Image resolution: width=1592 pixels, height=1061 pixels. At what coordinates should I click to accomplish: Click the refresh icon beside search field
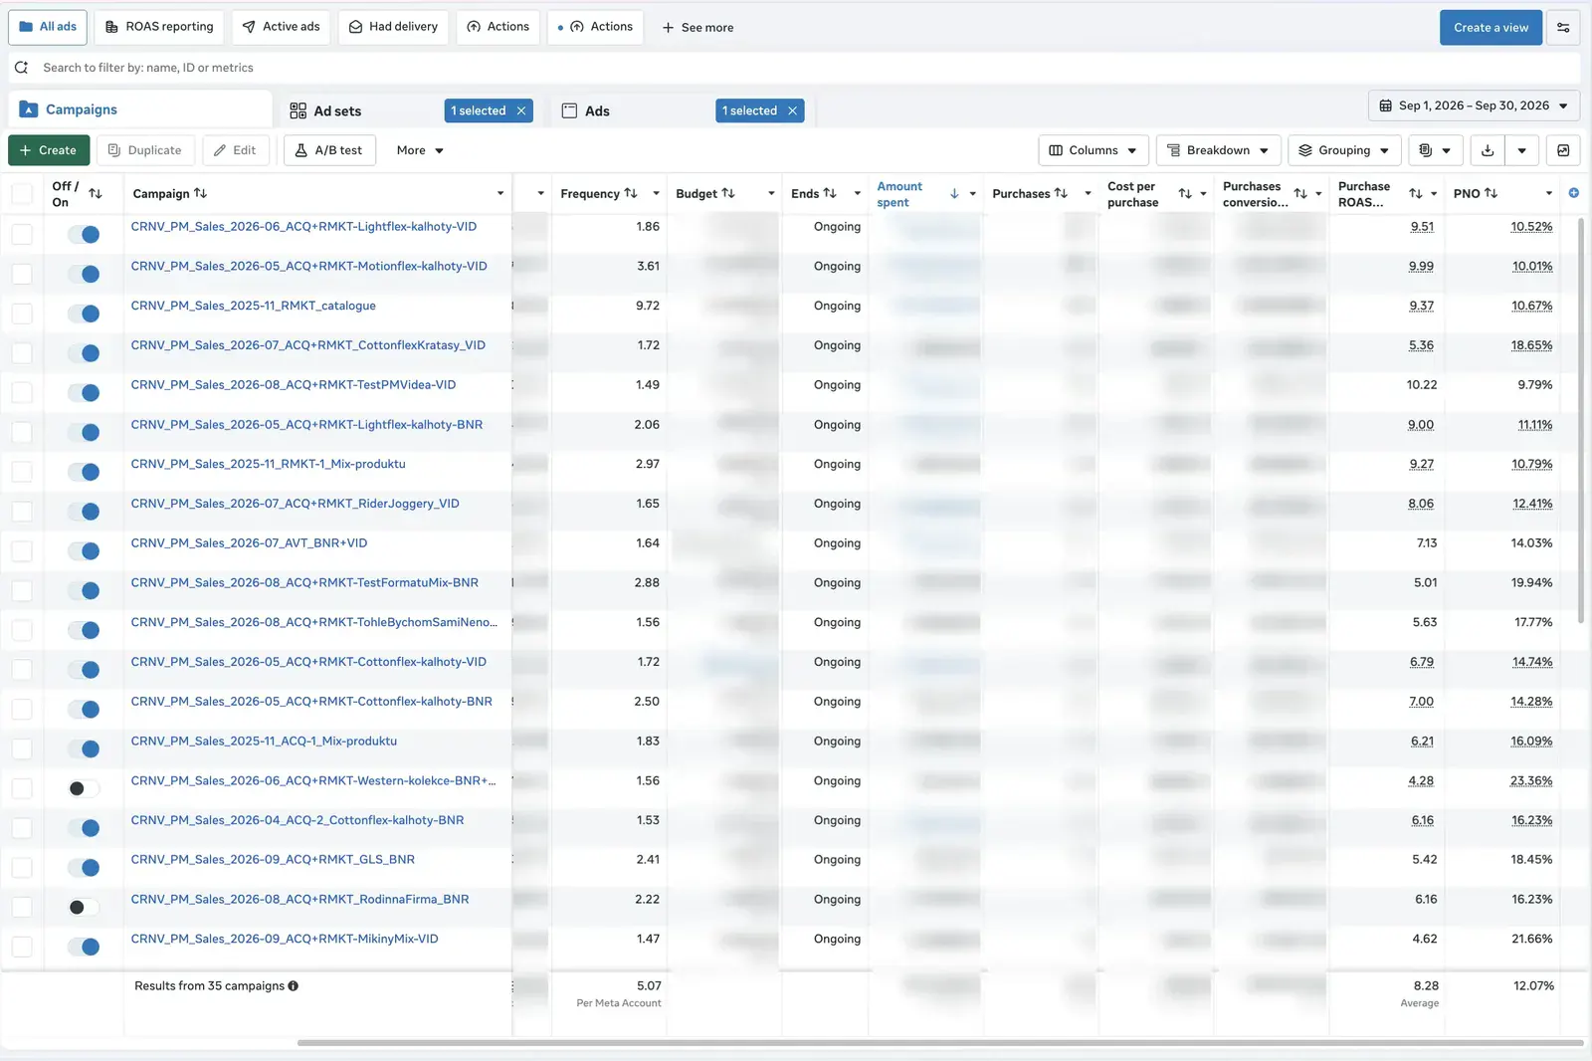(x=21, y=68)
